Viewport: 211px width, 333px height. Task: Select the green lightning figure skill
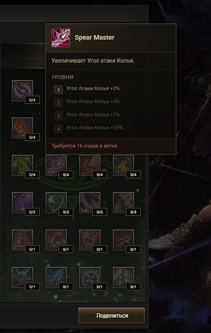coord(22,165)
